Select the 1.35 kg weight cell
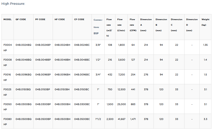This screenshot has height=132, width=213. 205,45
